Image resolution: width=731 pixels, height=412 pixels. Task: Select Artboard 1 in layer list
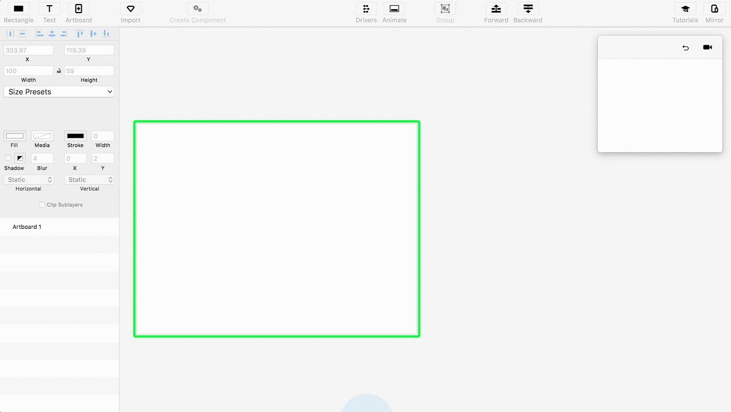59,227
